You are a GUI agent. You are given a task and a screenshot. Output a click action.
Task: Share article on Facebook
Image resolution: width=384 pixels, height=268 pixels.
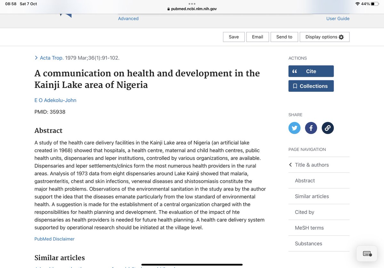(x=311, y=128)
